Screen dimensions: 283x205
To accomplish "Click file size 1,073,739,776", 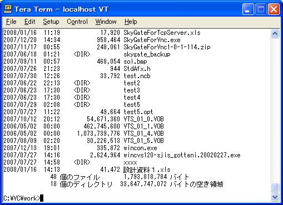I will click(x=98, y=134).
